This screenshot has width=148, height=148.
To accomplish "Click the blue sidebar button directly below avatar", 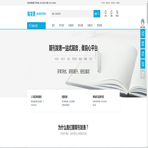I will [143, 34].
